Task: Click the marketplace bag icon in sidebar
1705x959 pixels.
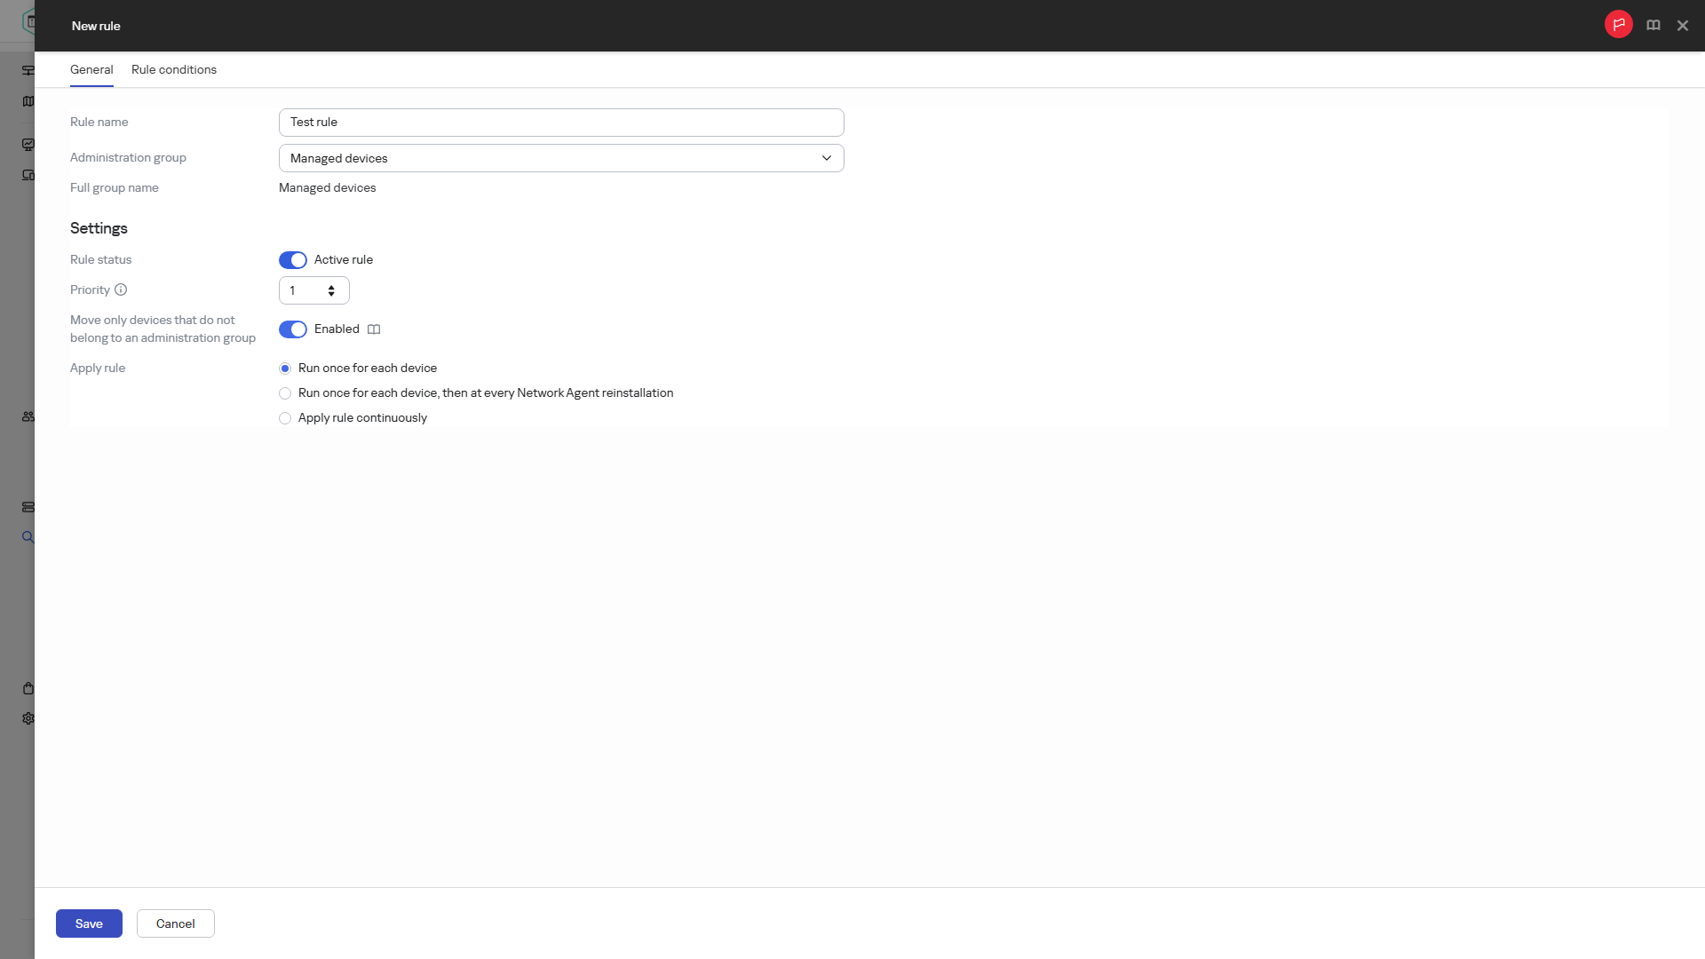Action: click(28, 688)
